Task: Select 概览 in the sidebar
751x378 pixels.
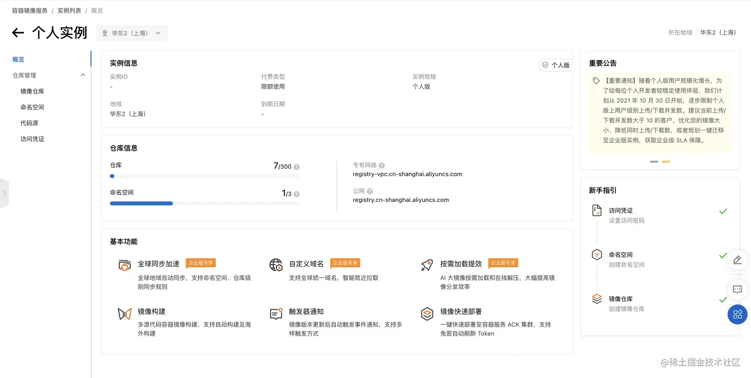Action: click(x=18, y=60)
